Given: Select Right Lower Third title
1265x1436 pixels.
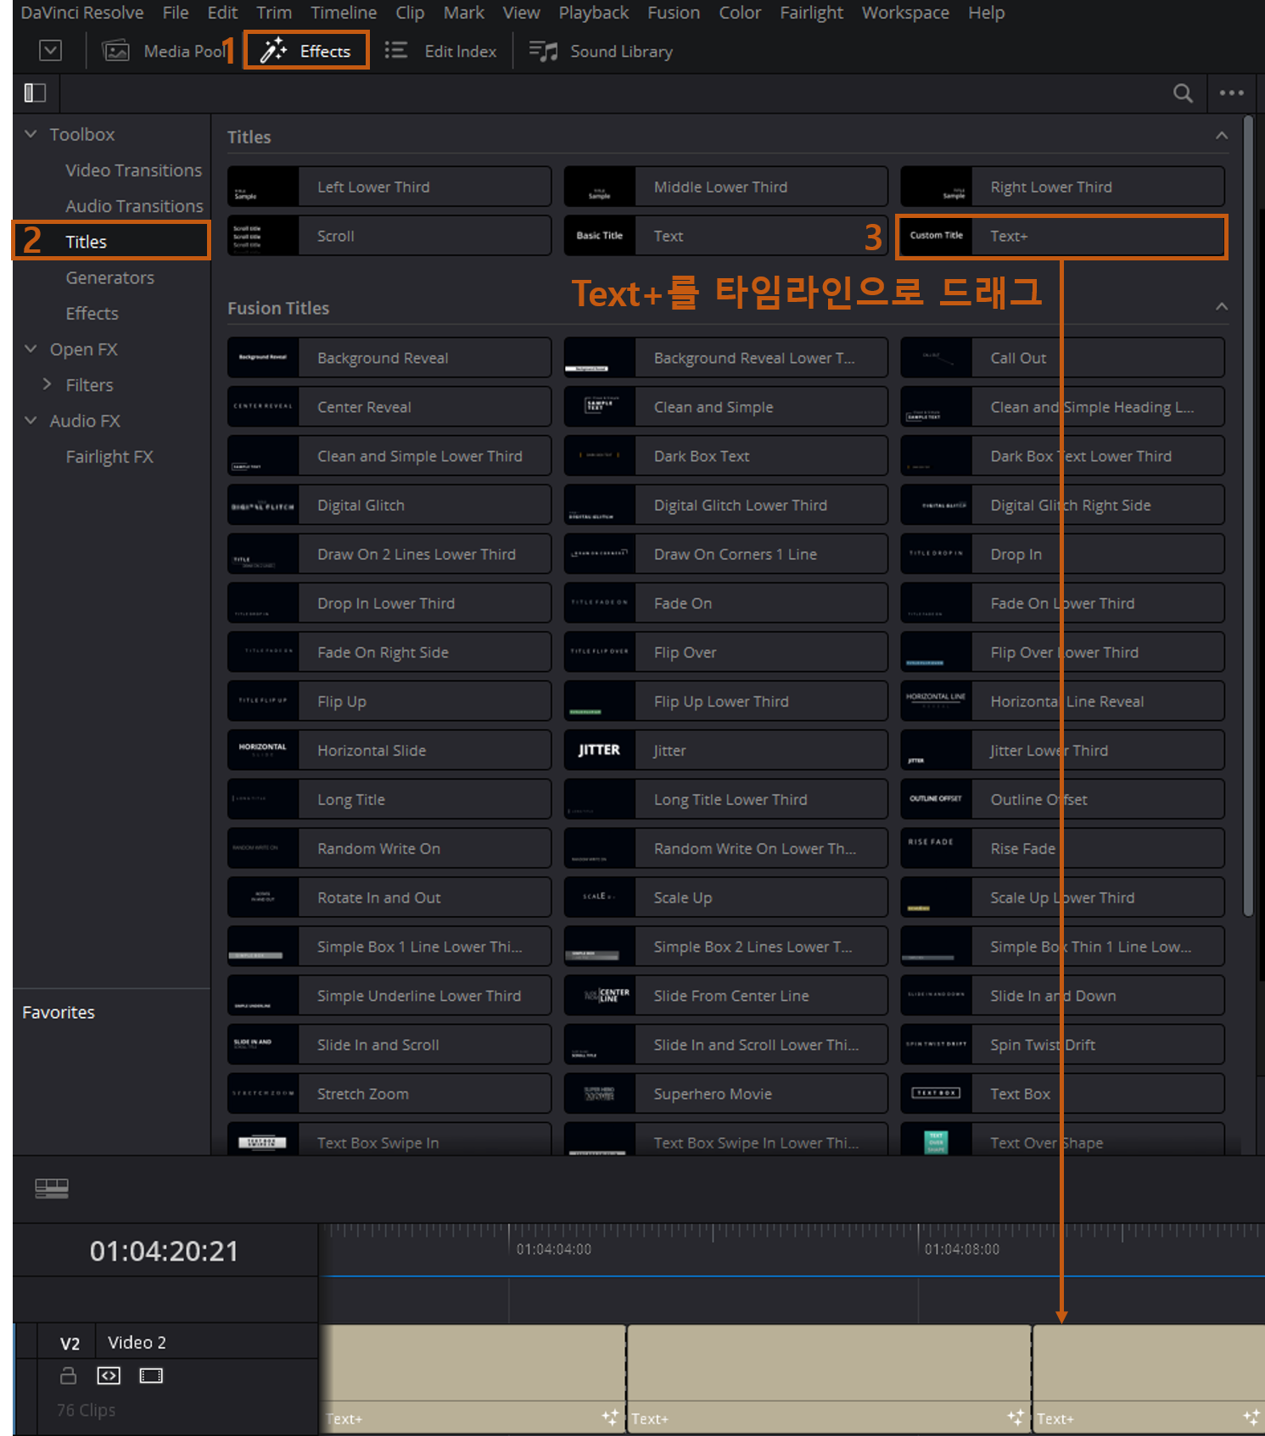Looking at the screenshot, I should point(1062,187).
